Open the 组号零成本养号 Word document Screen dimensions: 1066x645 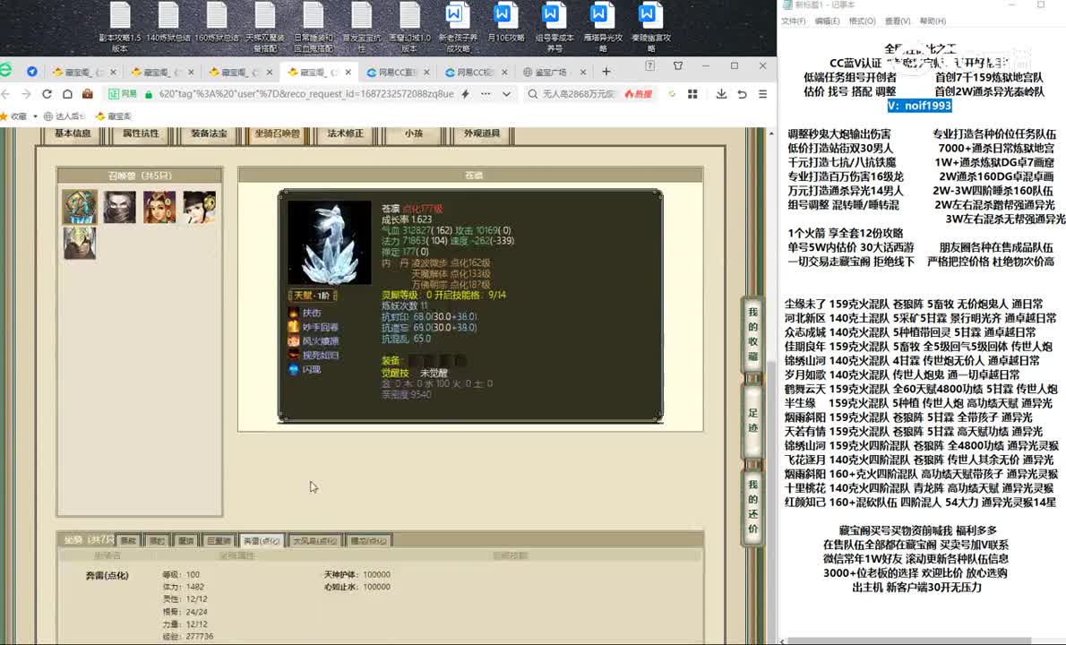point(554,27)
